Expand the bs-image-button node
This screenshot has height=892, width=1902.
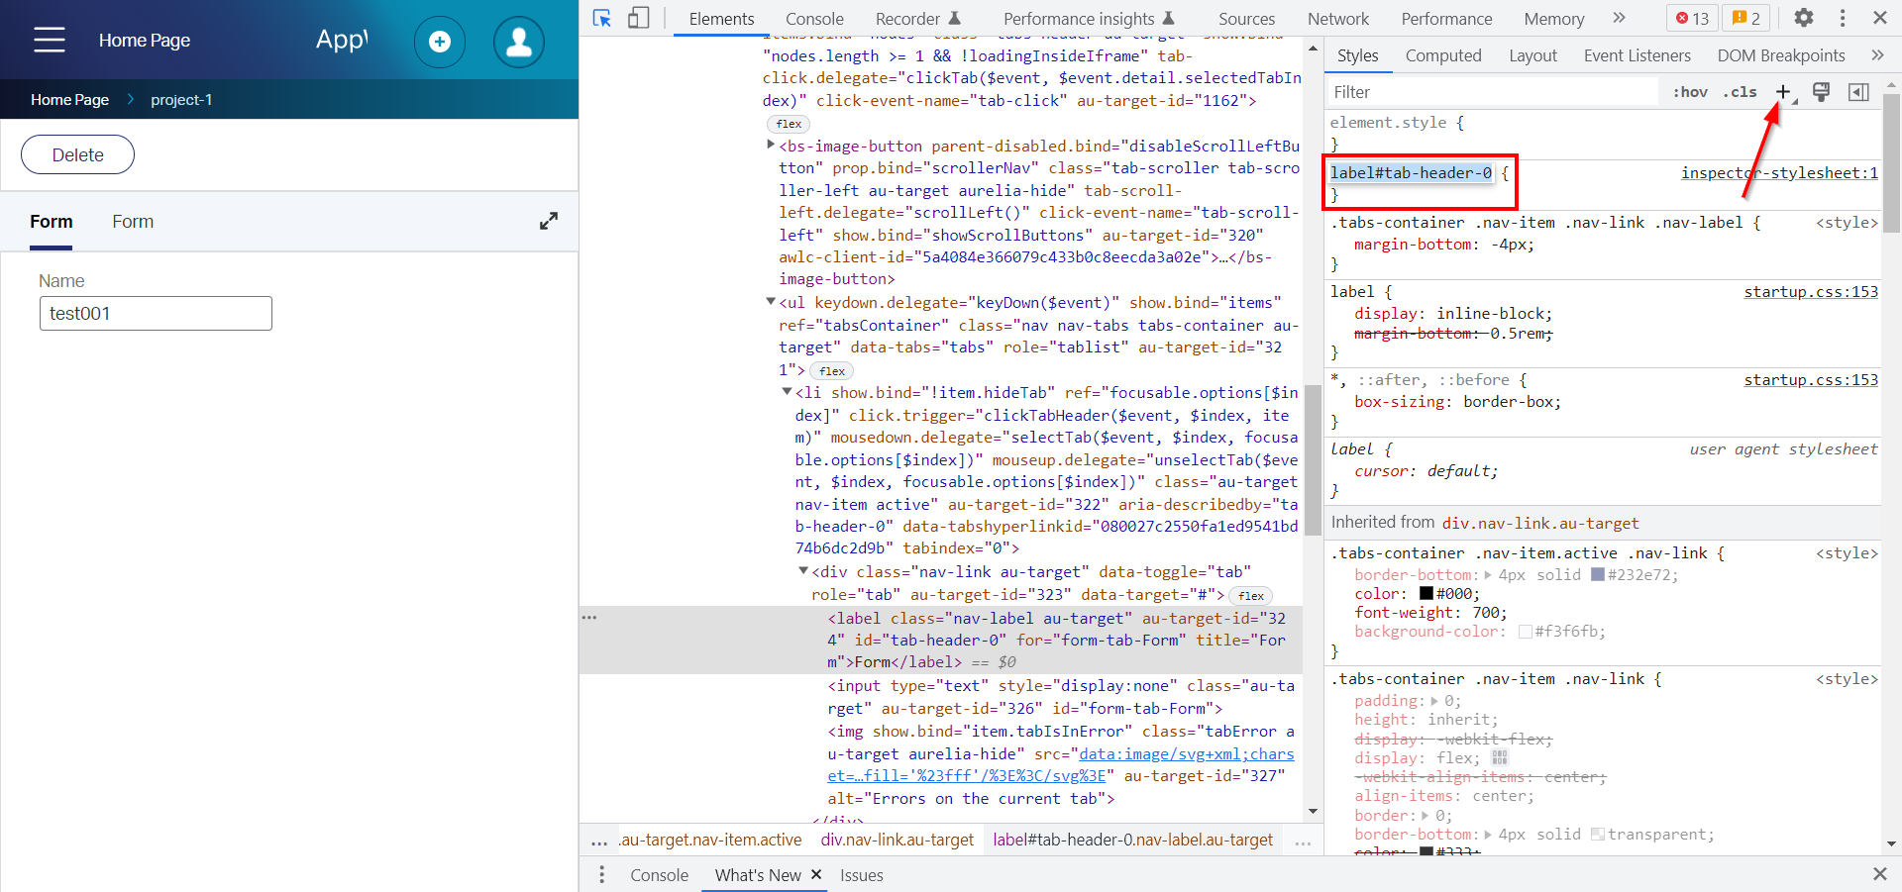click(771, 146)
